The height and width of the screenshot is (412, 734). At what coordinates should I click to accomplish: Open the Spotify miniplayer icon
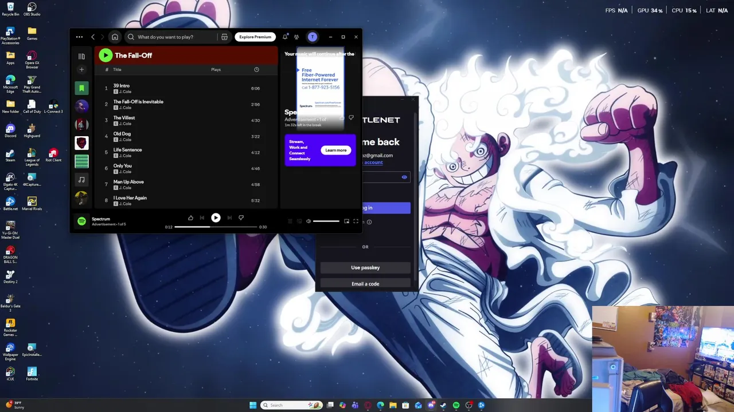[x=346, y=221]
